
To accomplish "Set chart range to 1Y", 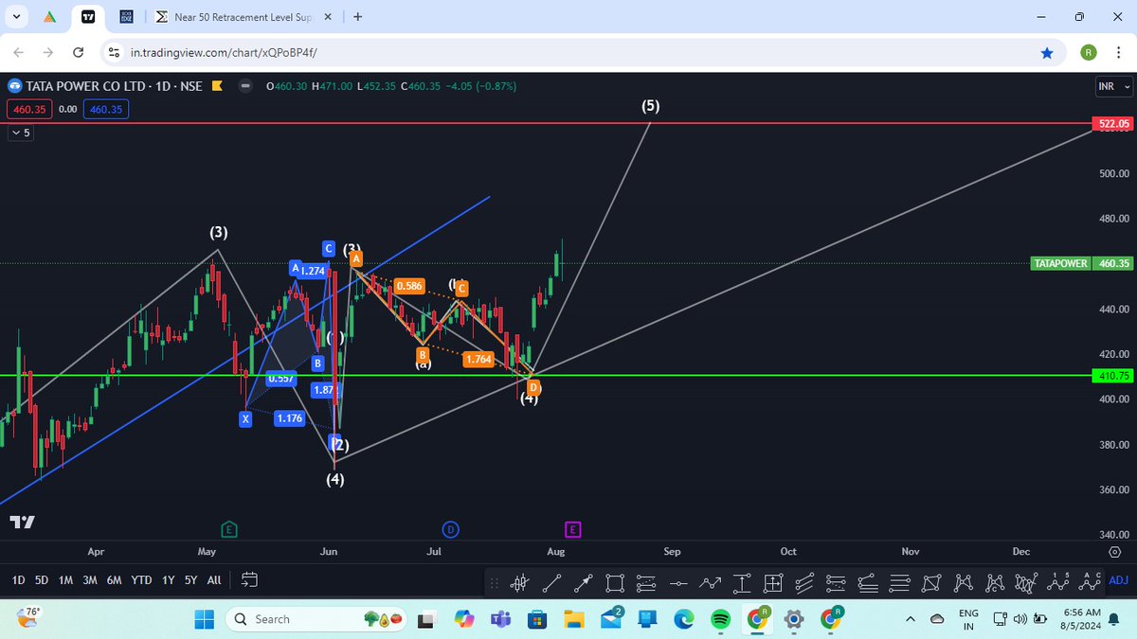I will (169, 579).
